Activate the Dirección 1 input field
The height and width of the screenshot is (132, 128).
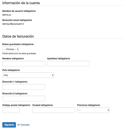tap(24, 87)
